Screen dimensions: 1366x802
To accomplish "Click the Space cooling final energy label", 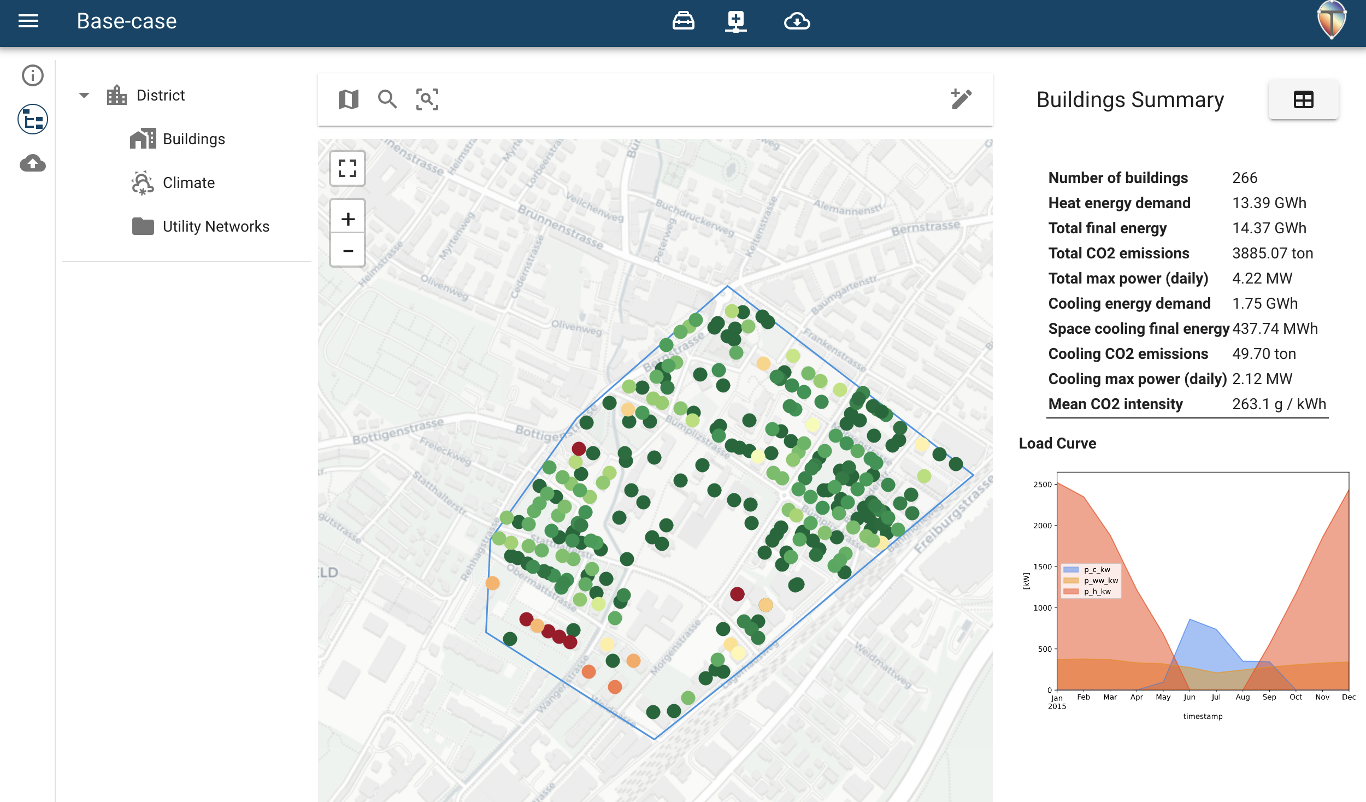I will click(x=1139, y=328).
